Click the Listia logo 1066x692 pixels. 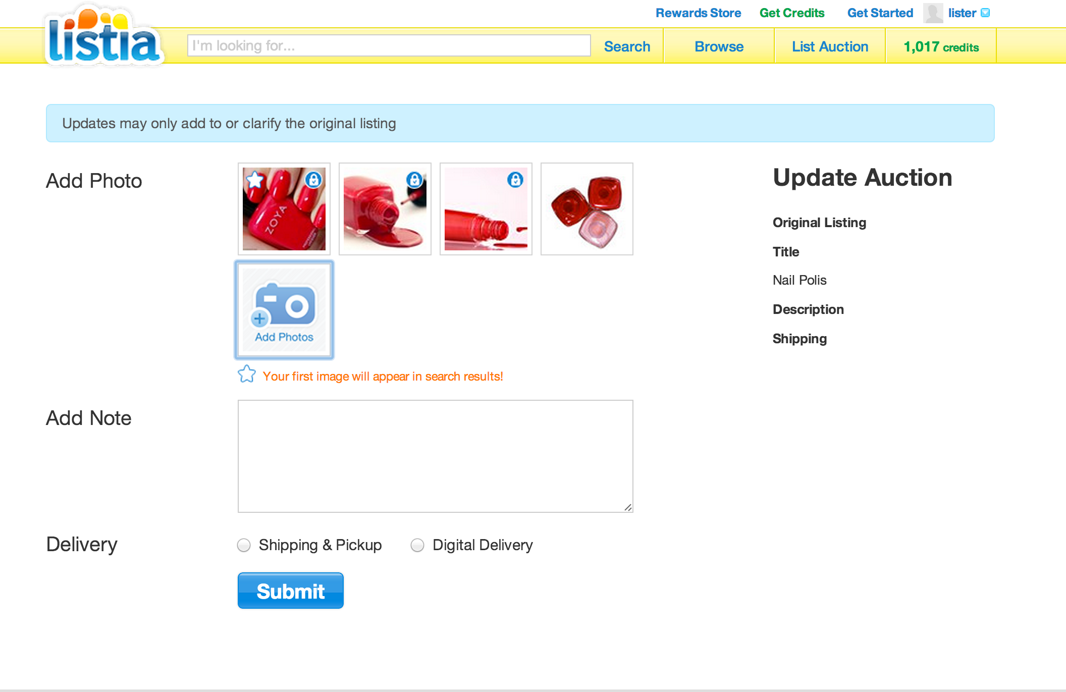105,36
